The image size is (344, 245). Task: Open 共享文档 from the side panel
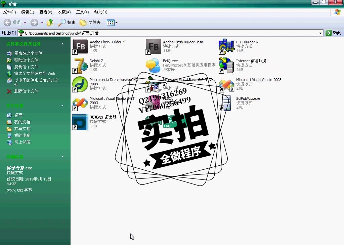23,129
